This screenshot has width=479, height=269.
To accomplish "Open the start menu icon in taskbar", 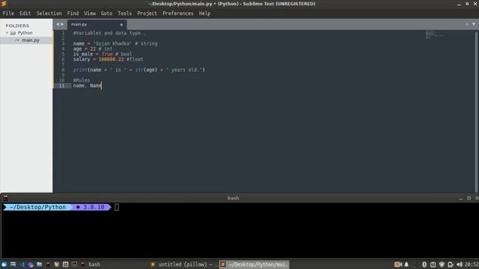I will [4, 265].
